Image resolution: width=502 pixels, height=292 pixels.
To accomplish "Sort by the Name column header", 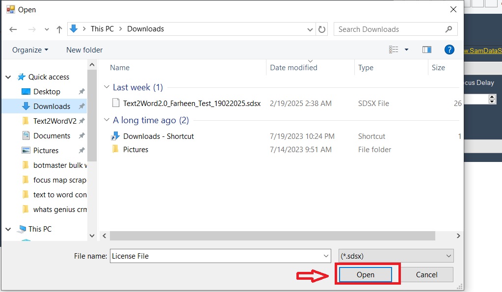I will pyautogui.click(x=120, y=68).
